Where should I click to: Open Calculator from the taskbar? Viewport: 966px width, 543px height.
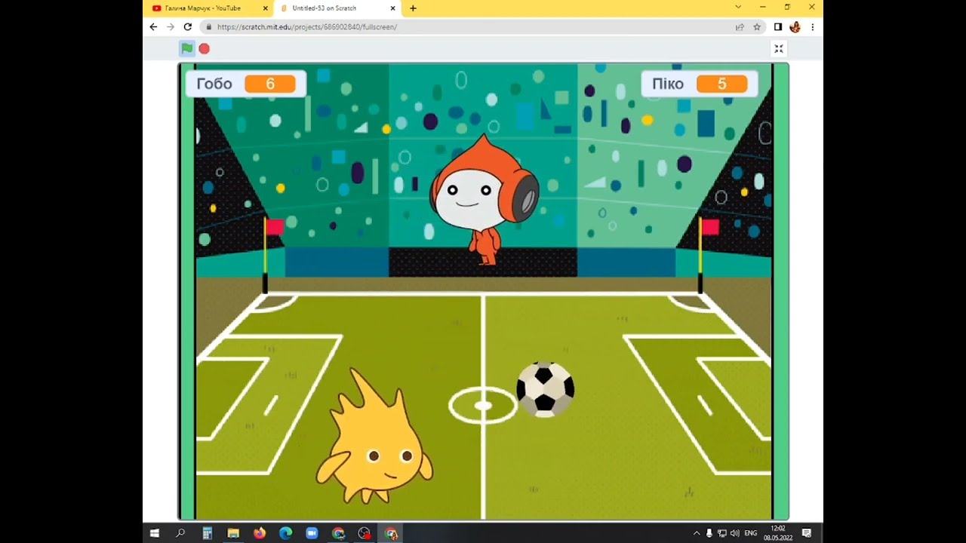tap(207, 533)
